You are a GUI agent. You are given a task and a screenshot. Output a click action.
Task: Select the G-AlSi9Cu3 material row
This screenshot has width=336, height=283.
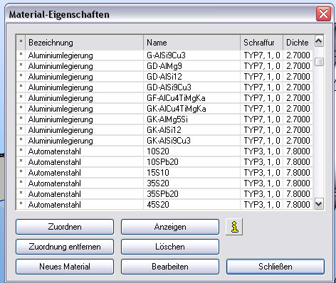click(x=164, y=55)
